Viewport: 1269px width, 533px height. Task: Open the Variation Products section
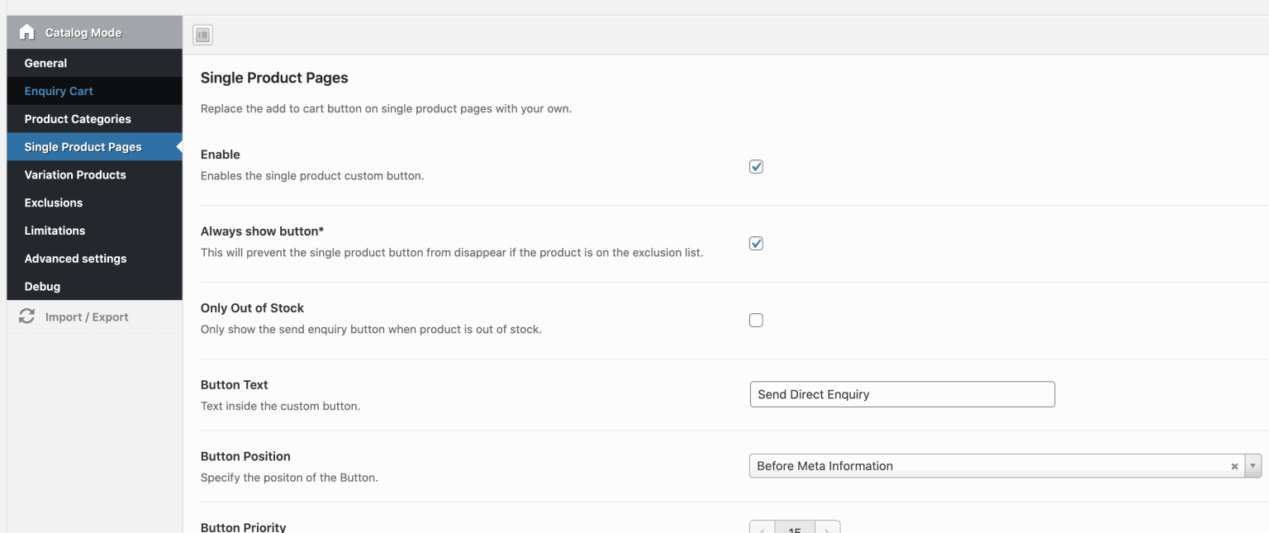click(75, 174)
